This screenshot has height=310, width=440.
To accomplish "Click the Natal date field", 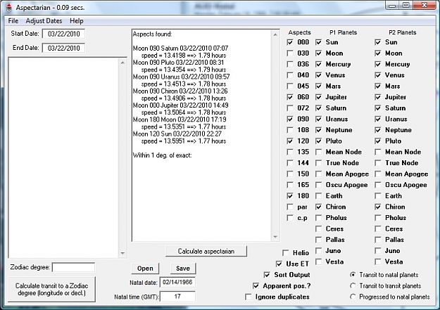I will coord(177,282).
